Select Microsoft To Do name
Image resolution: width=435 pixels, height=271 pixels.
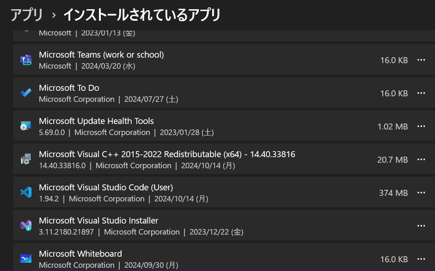69,88
